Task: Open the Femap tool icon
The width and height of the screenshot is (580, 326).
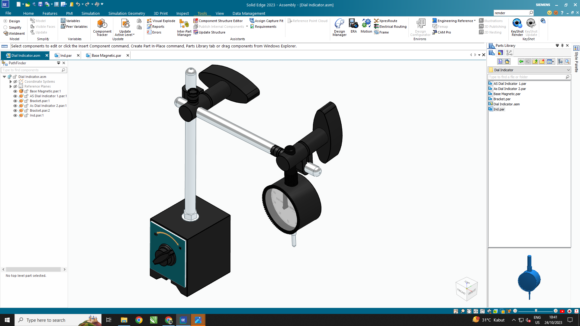Action: [435, 26]
